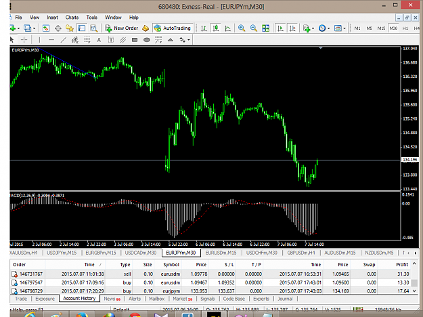Select the Ellipse shape tool
The image size is (423, 317).
click(x=146, y=40)
